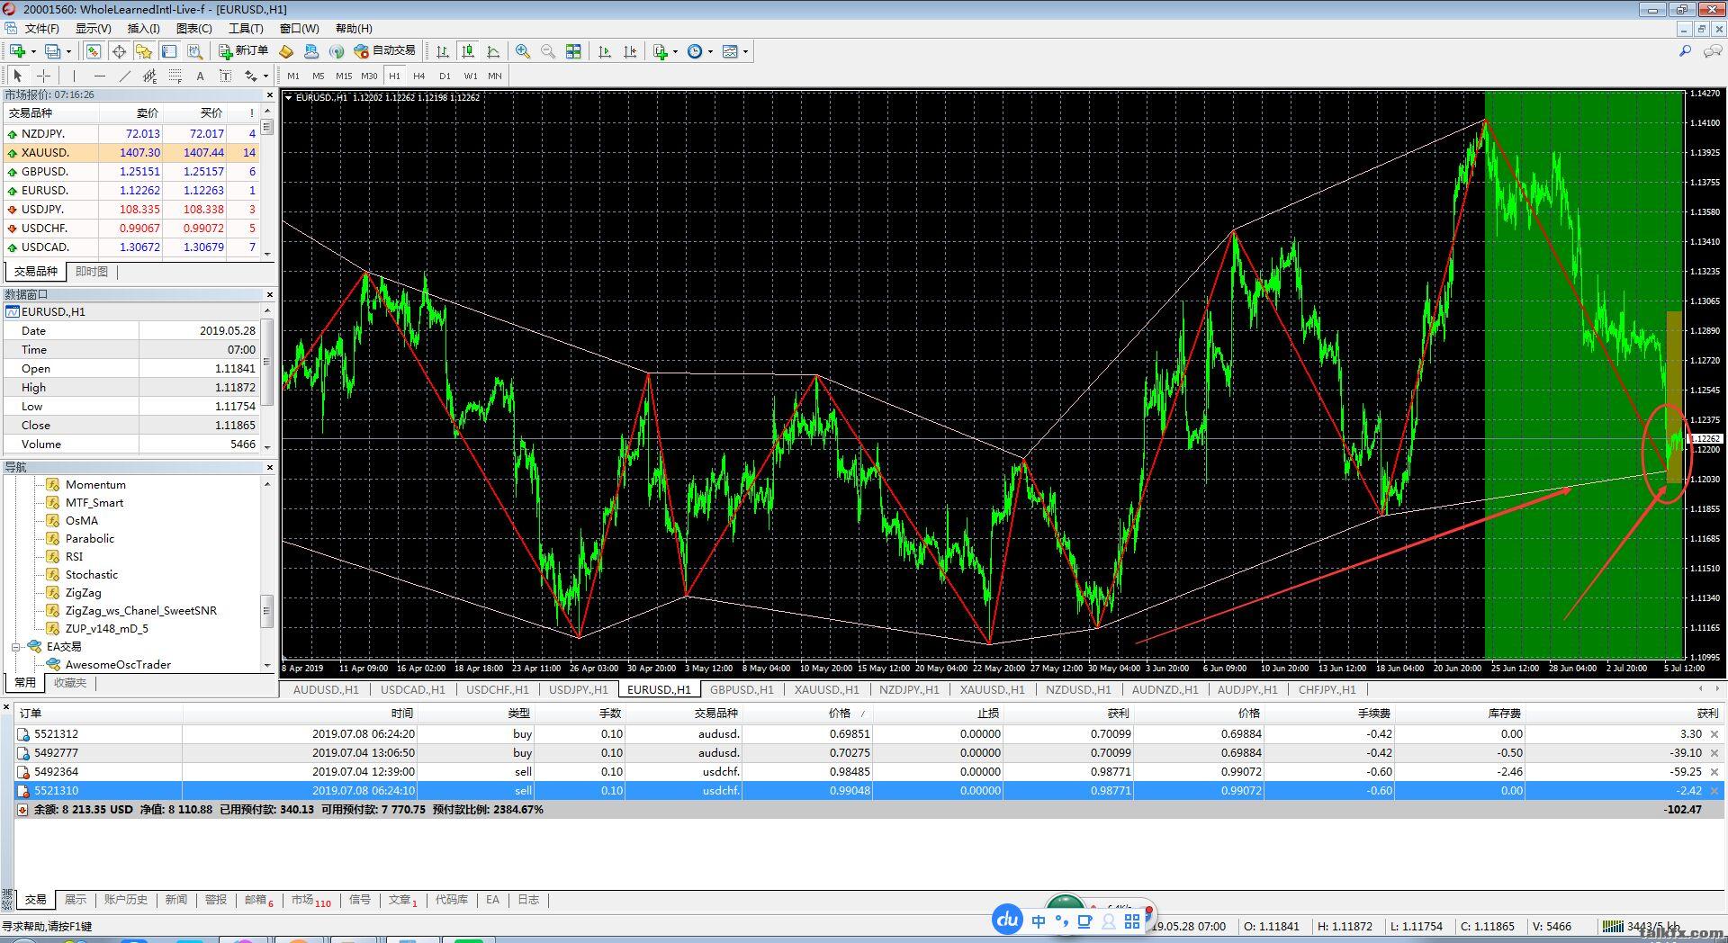
Task: Zoom out on the chart
Action: point(548,51)
